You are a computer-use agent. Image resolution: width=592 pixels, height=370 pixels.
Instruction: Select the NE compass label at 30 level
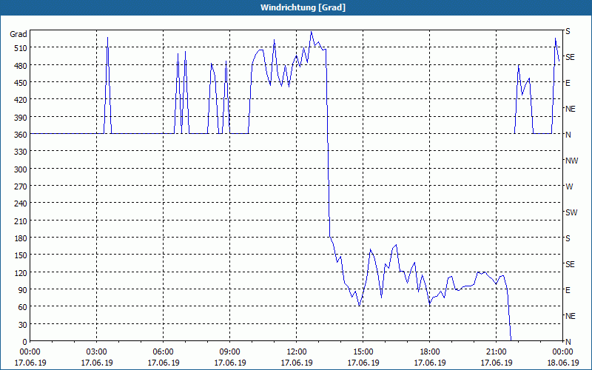(x=571, y=316)
